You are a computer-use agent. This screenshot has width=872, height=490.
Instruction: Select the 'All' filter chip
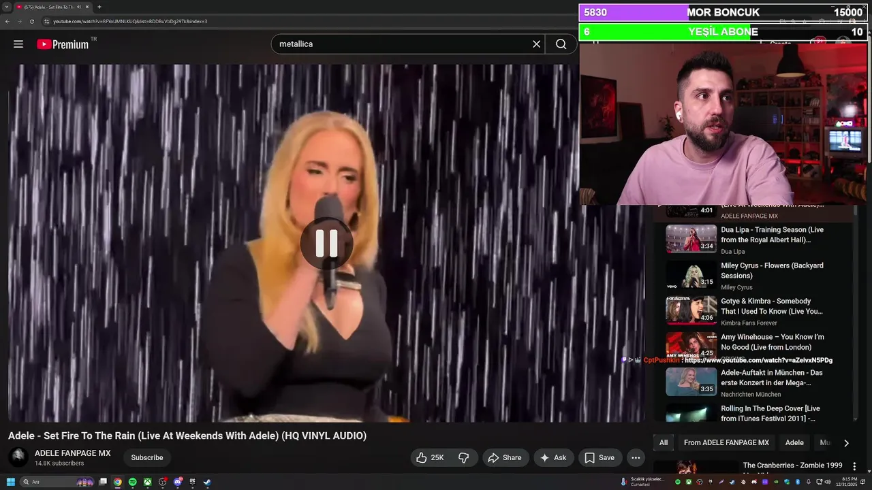point(664,443)
